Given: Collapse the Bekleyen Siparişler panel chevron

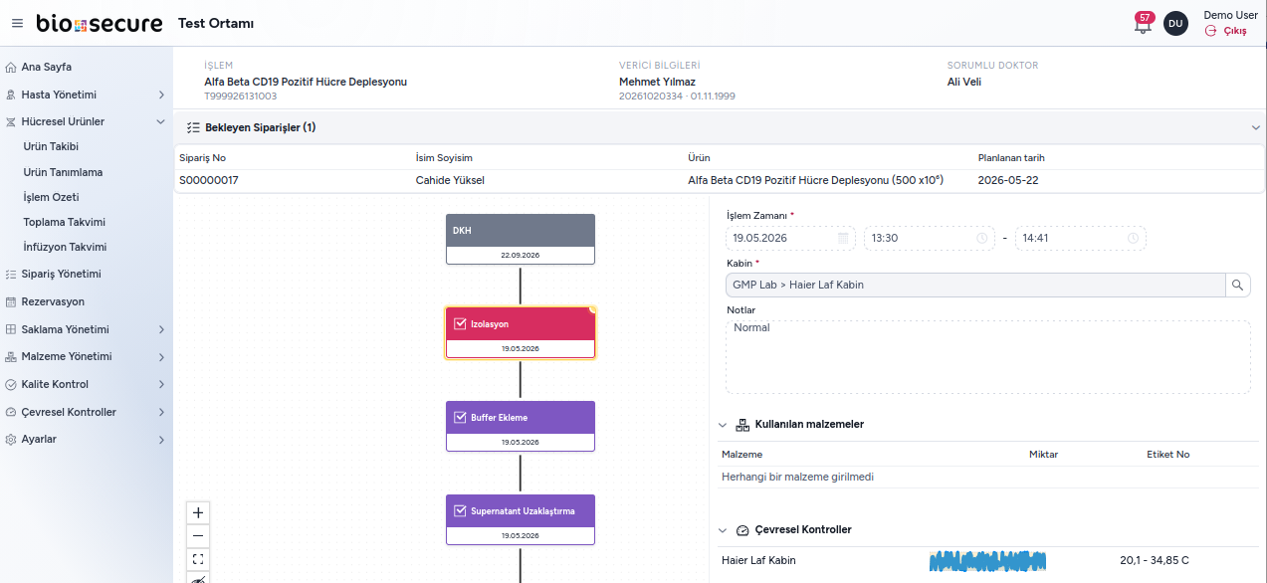Looking at the screenshot, I should click(1256, 127).
